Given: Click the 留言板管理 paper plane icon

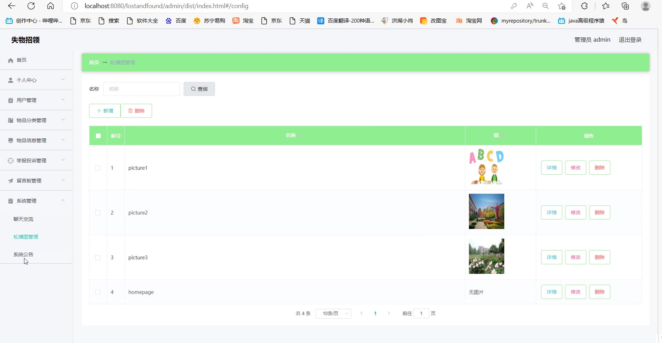Looking at the screenshot, I should [x=11, y=181].
